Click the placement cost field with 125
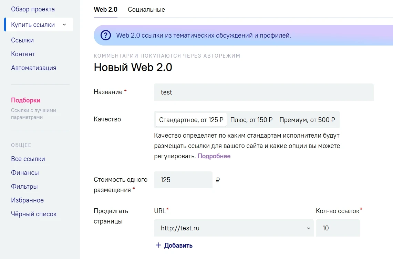 [183, 180]
